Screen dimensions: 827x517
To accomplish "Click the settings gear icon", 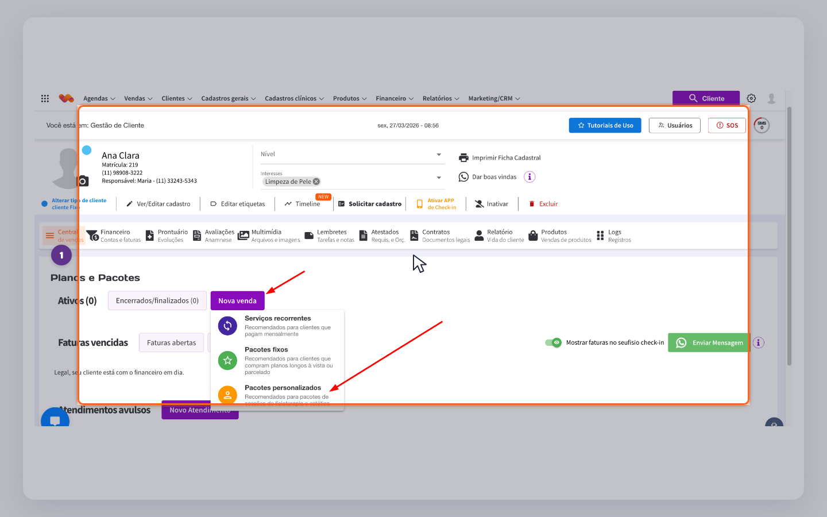I will click(751, 98).
